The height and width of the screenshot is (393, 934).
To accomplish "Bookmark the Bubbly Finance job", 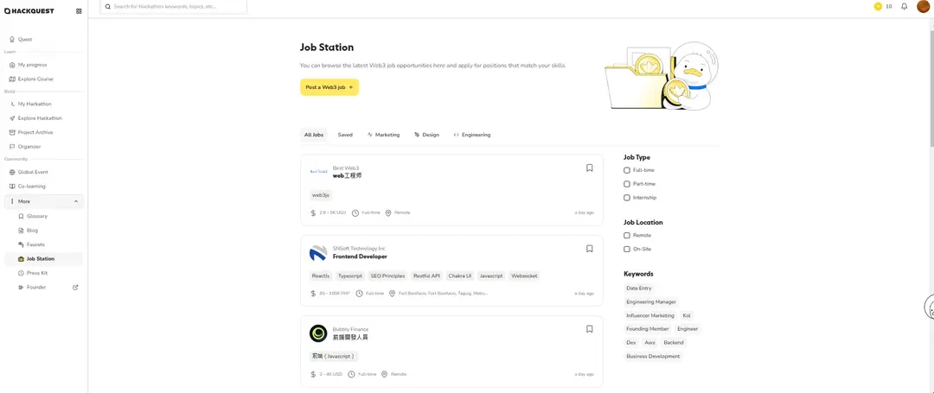I will [x=589, y=329].
